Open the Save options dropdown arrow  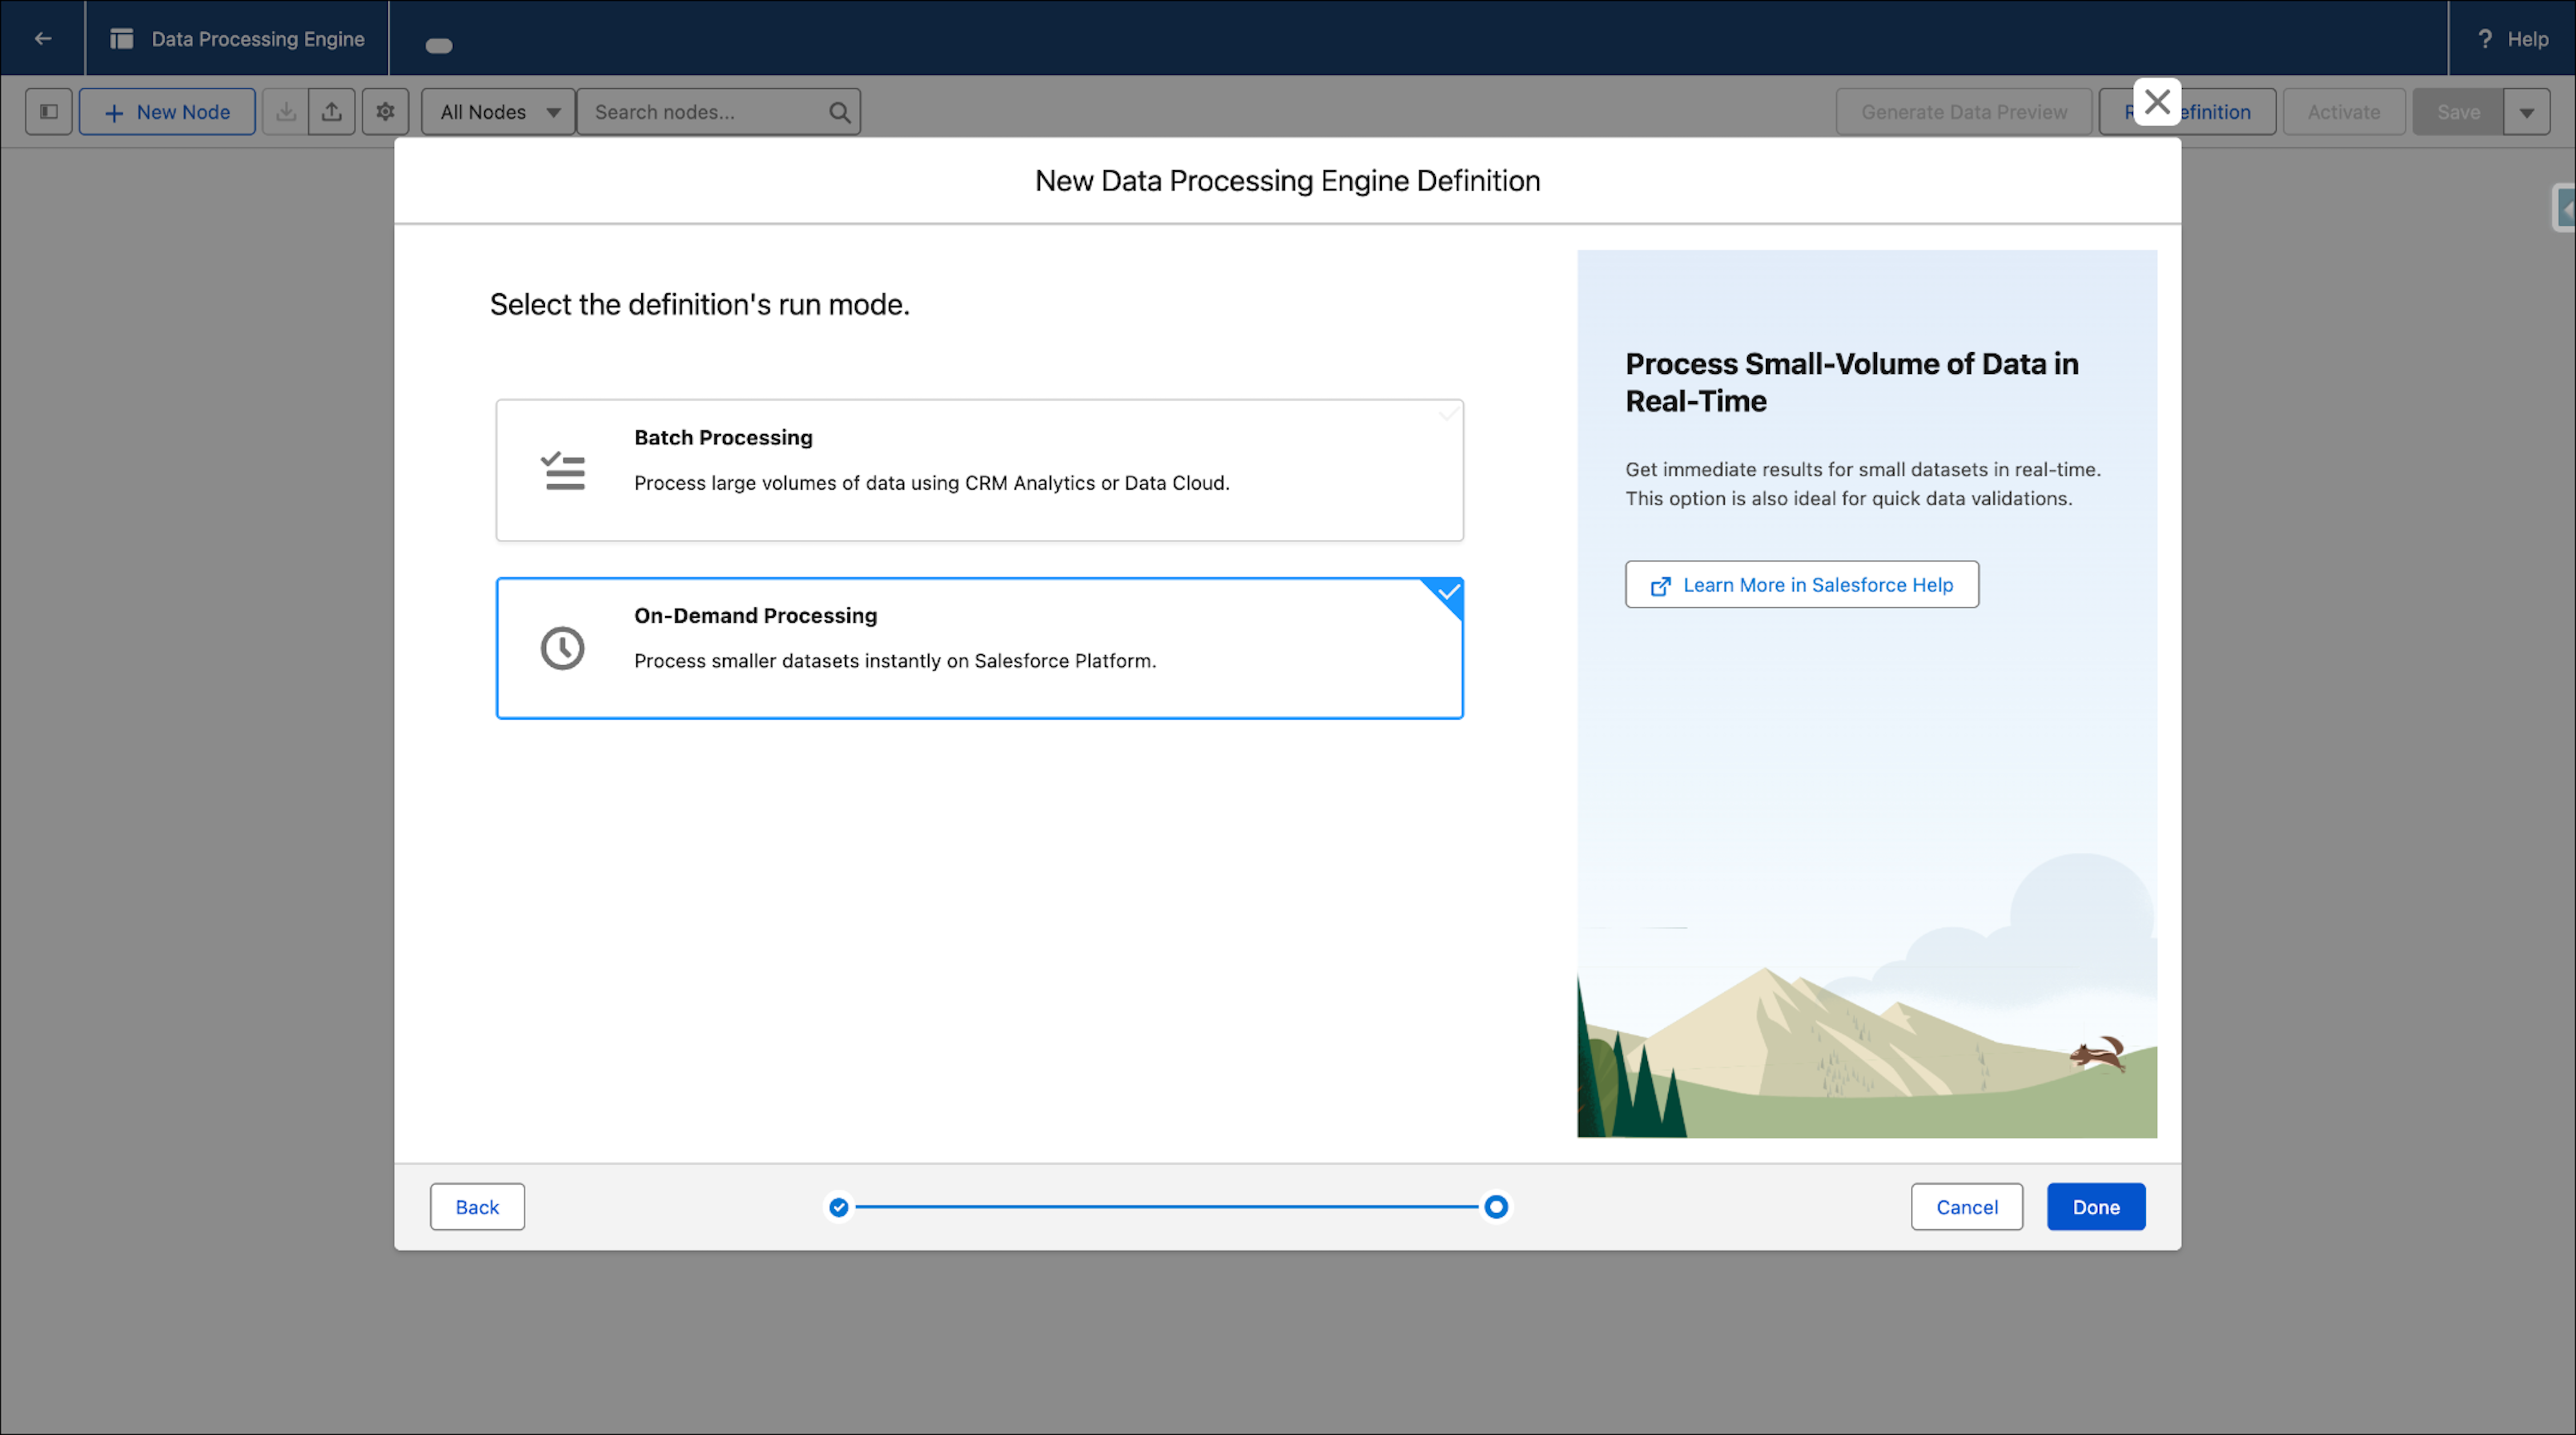coord(2527,112)
